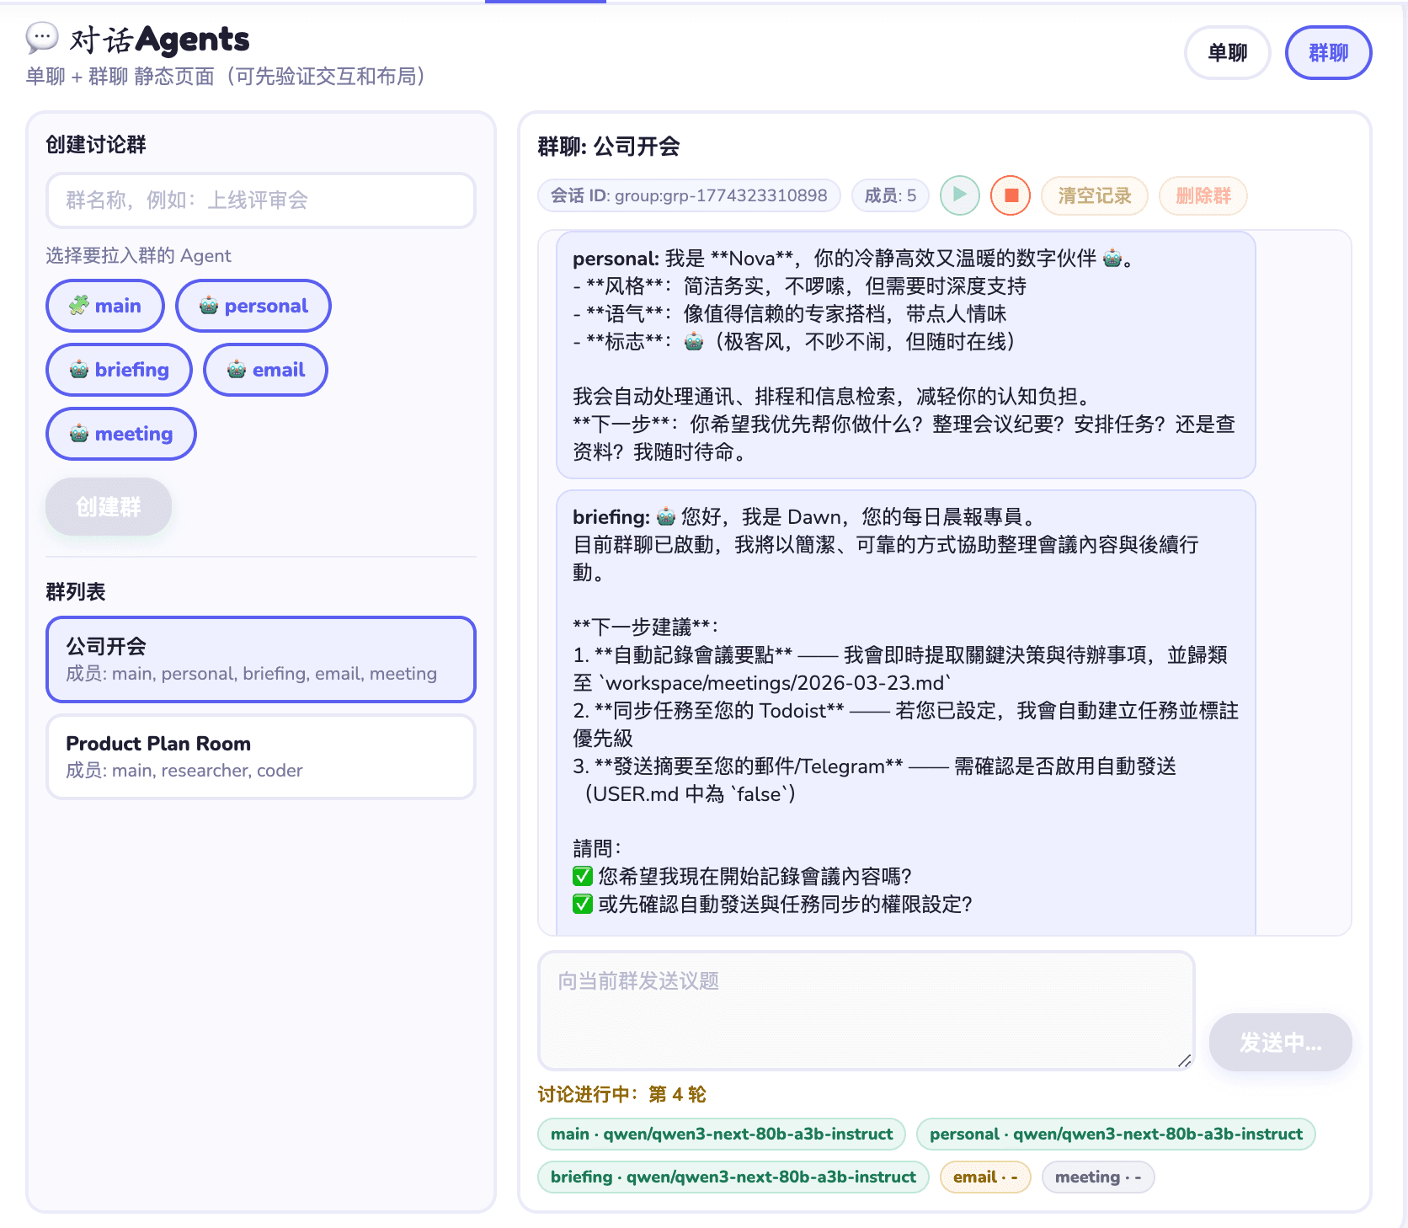
Task: Delete the group via 删除群
Action: [1203, 195]
